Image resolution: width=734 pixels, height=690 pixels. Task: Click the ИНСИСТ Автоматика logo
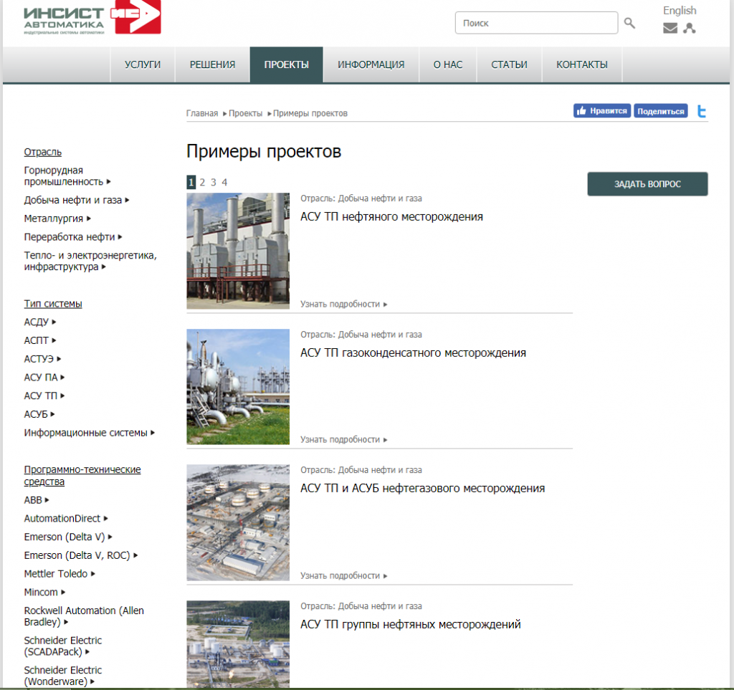(x=92, y=18)
